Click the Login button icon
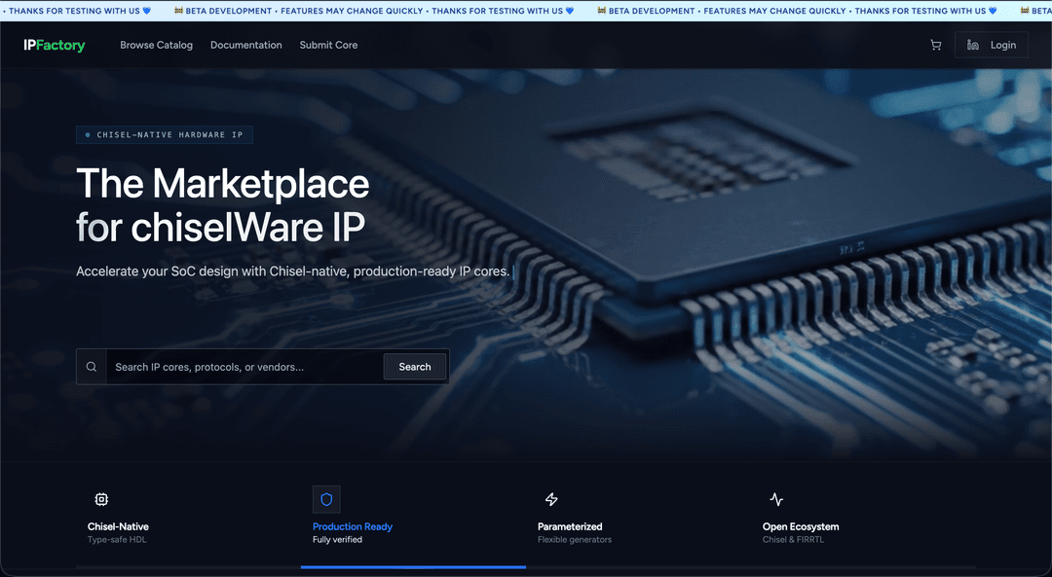1052x577 pixels. click(973, 45)
